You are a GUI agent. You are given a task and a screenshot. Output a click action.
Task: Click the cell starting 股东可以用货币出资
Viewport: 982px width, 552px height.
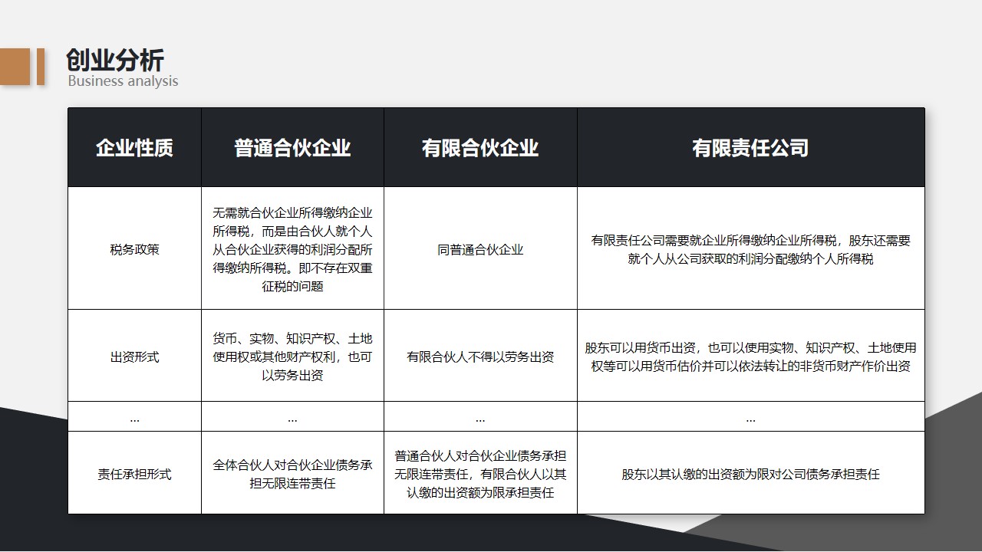pos(751,356)
